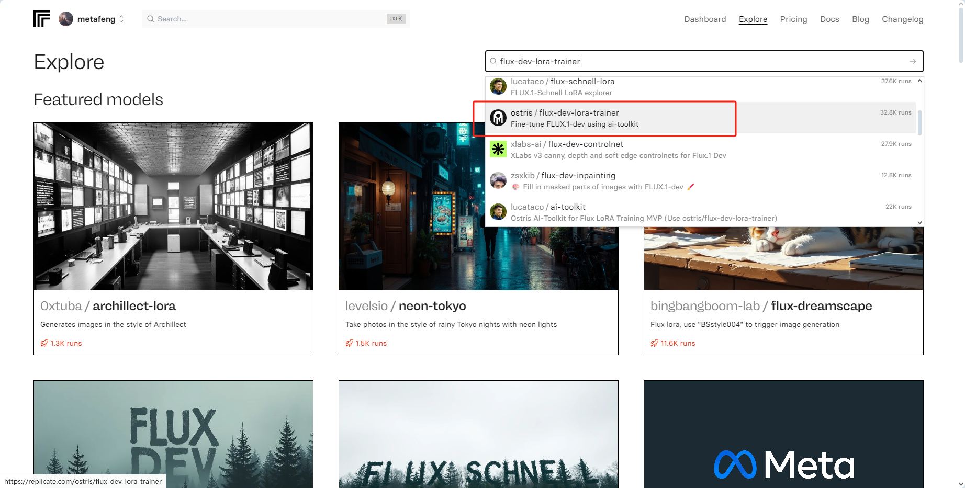Click the lucataco avatar beside ai-toolkit

(498, 212)
